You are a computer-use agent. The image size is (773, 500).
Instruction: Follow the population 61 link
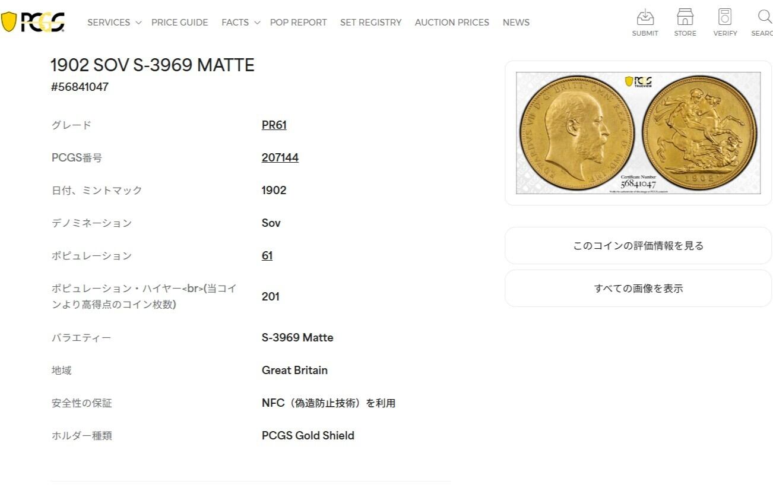coord(267,255)
